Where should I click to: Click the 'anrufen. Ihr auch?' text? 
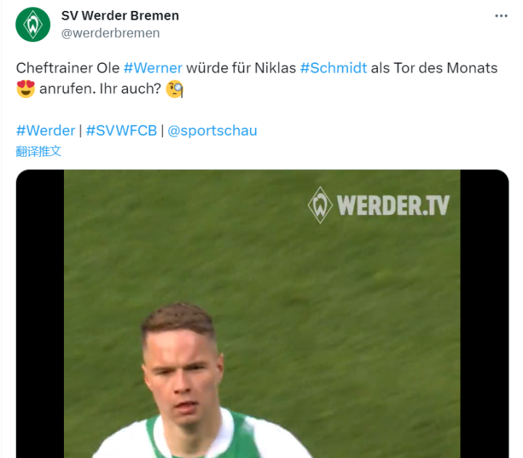point(100,89)
